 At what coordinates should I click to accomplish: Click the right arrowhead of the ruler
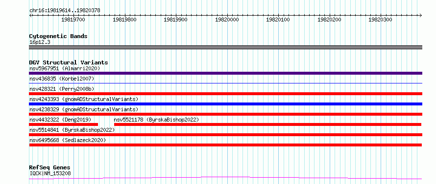coord(421,15)
